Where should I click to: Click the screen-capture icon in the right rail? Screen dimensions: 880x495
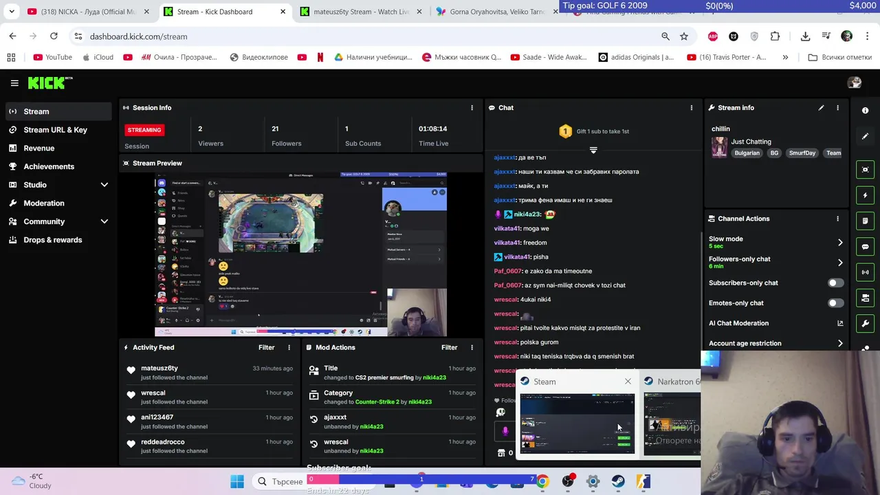click(865, 170)
